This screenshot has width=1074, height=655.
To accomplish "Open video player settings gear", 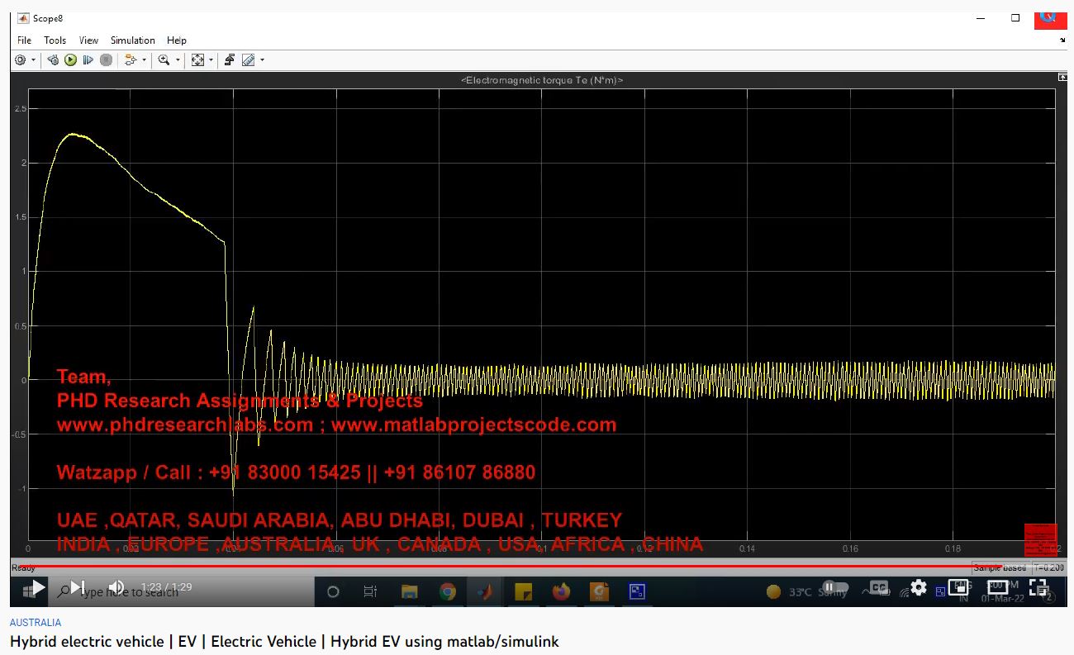I will 919,588.
